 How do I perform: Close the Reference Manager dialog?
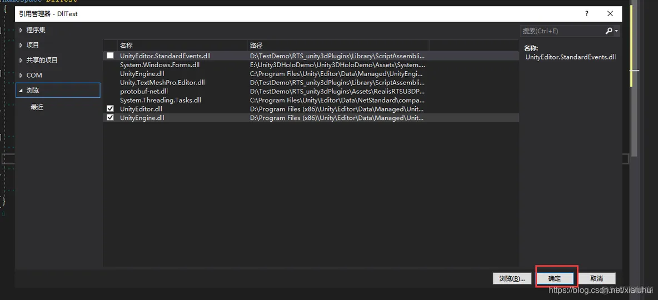pyautogui.click(x=610, y=14)
